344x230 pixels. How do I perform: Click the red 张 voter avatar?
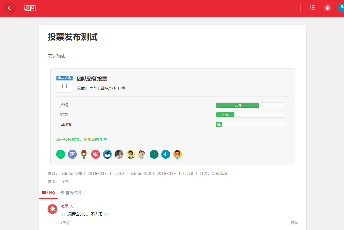[95, 154]
